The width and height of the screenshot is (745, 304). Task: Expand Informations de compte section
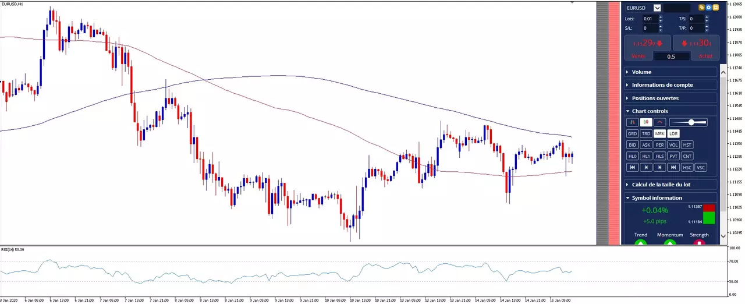(670, 85)
